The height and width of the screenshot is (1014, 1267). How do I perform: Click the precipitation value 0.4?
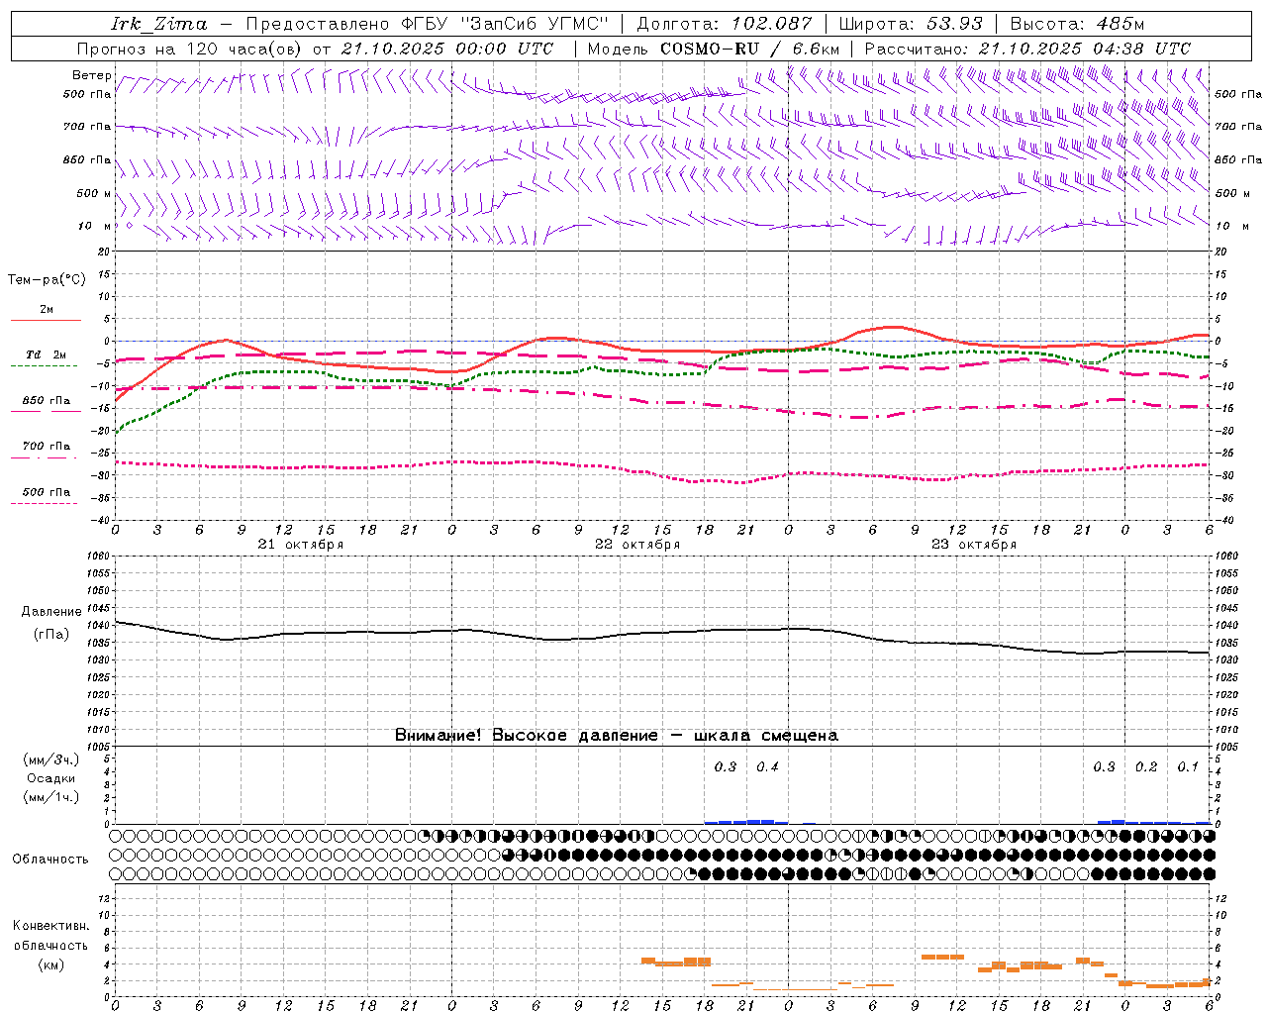pos(767,766)
